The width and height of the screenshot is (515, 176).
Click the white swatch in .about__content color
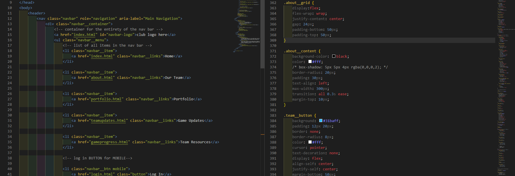[310, 62]
